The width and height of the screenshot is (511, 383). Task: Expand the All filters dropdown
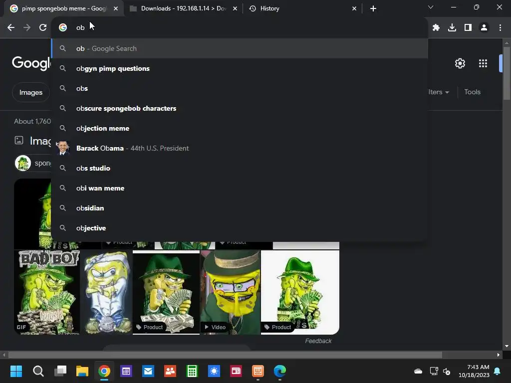(x=439, y=92)
